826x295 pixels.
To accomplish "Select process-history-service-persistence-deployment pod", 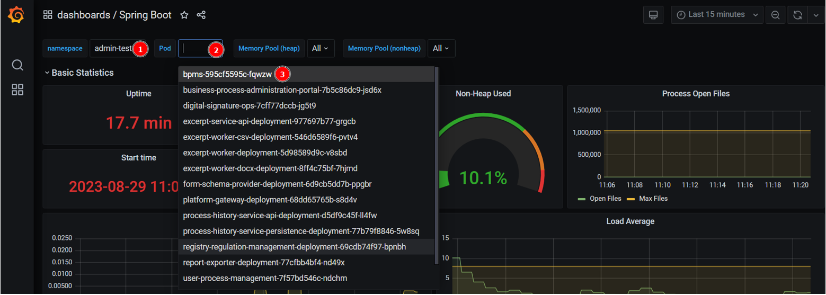I will tap(306, 231).
